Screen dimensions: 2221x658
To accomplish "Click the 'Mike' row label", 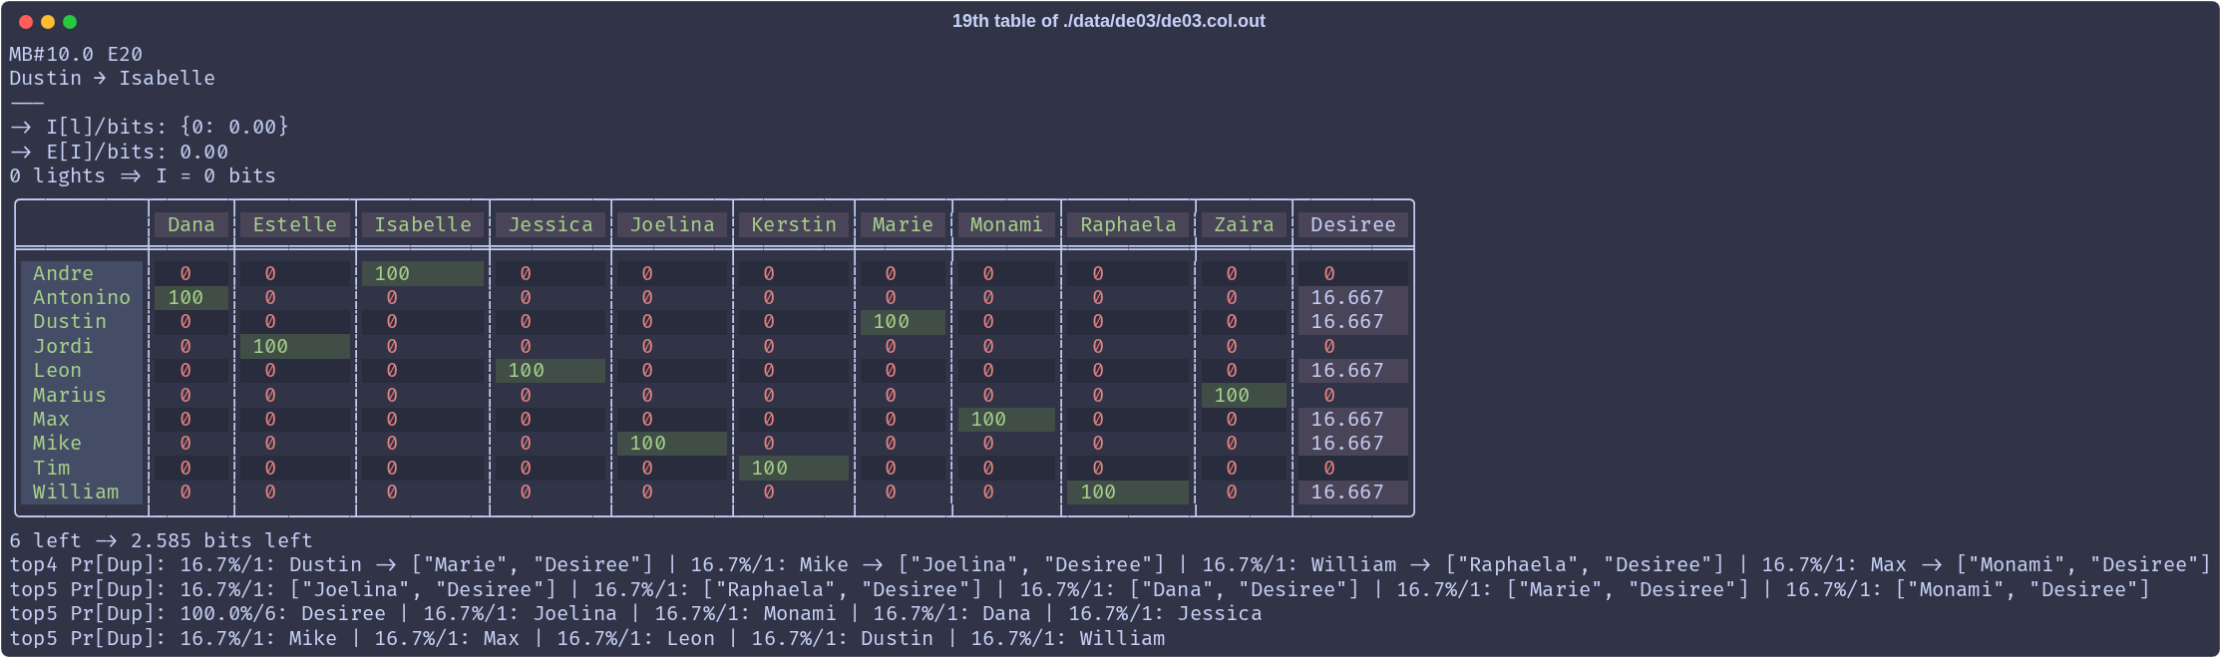I will (x=82, y=443).
